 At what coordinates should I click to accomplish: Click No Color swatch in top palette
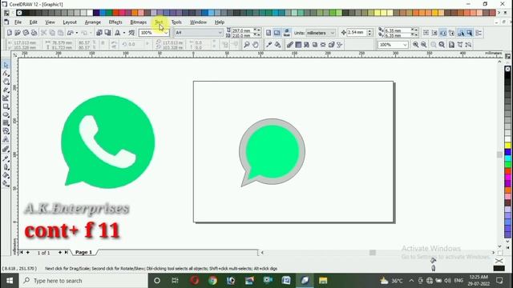pos(19,13)
